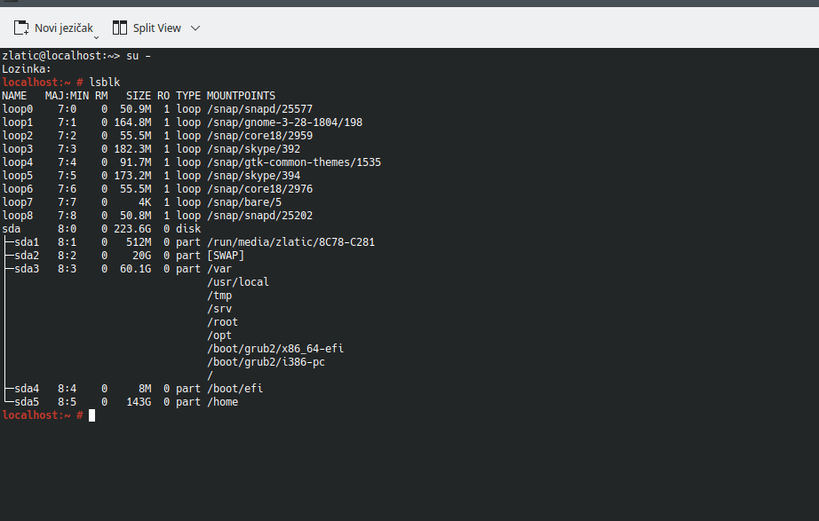The width and height of the screenshot is (819, 521).
Task: Click the sda disk row name
Action: point(12,228)
